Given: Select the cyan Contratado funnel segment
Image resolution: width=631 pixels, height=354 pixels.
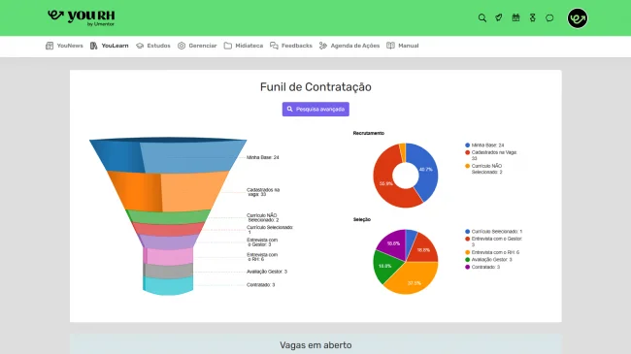Looking at the screenshot, I should [168, 285].
